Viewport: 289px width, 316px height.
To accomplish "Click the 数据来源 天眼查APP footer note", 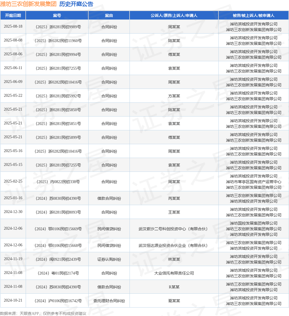I will [x=43, y=313].
